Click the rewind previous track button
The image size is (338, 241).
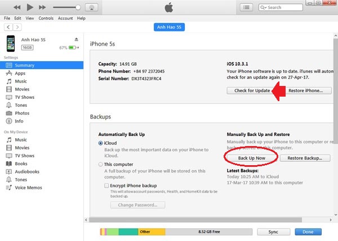17,7
